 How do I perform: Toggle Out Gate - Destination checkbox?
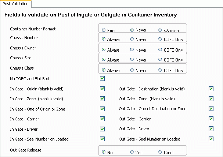click(211, 89)
